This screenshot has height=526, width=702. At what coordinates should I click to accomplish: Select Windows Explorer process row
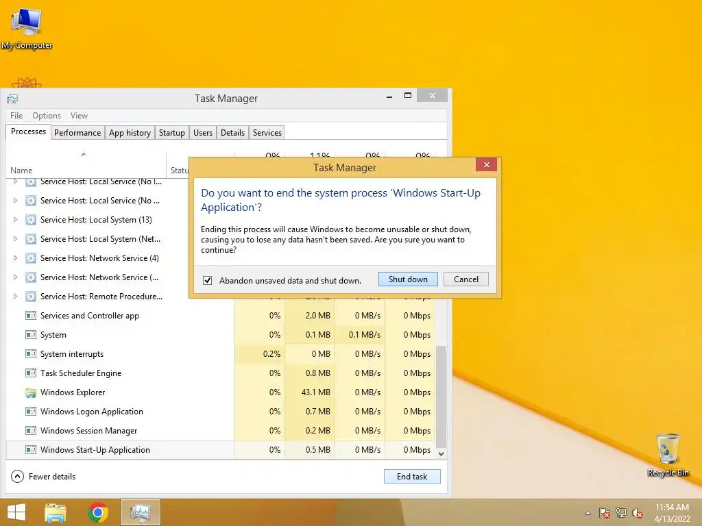221,392
